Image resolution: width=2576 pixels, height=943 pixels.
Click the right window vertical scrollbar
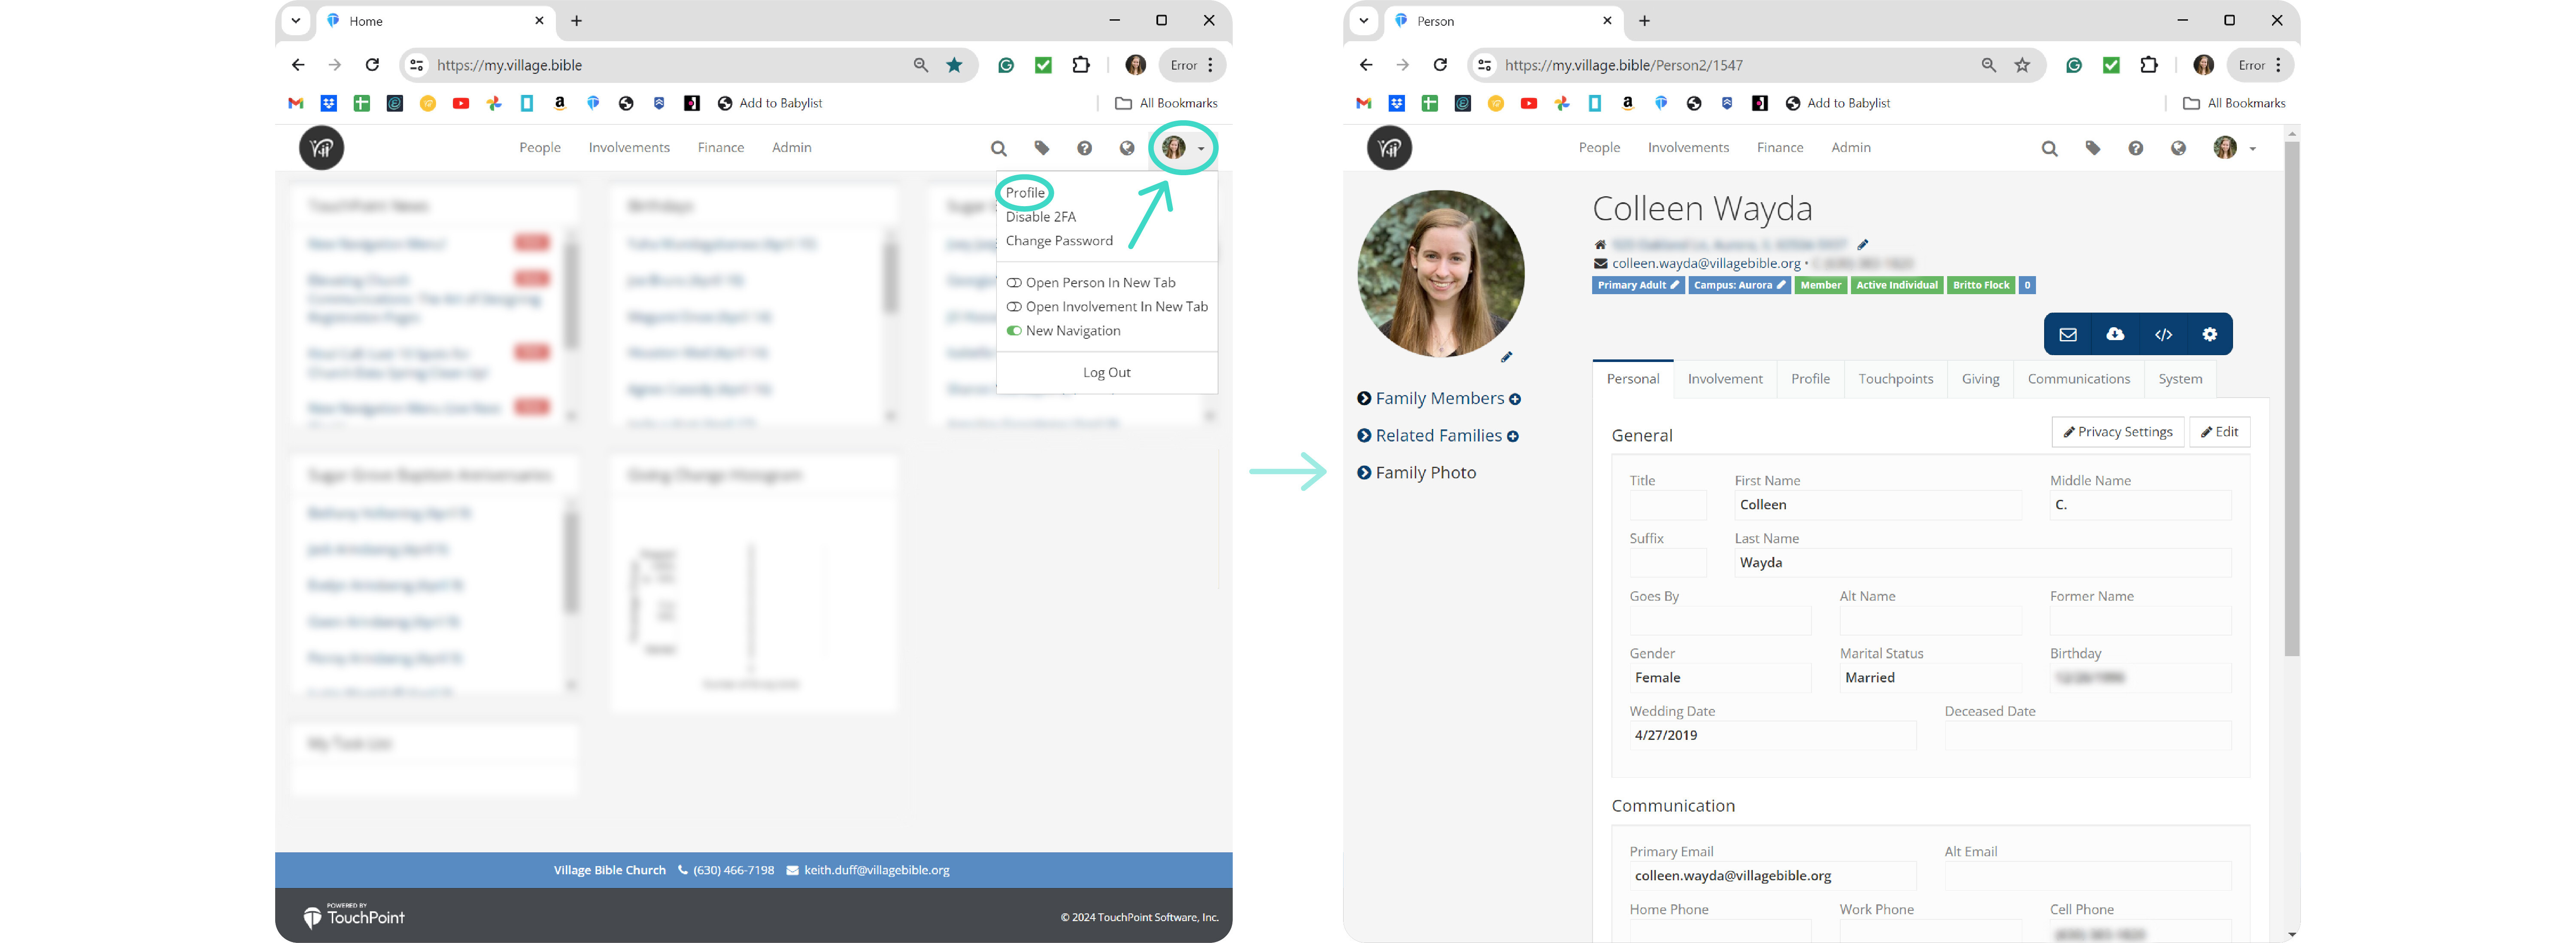click(2292, 400)
